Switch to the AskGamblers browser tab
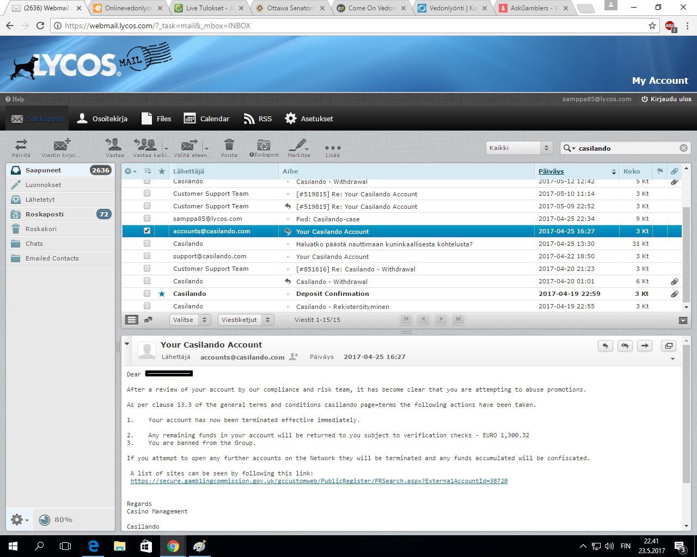Image resolution: width=697 pixels, height=557 pixels. click(534, 8)
